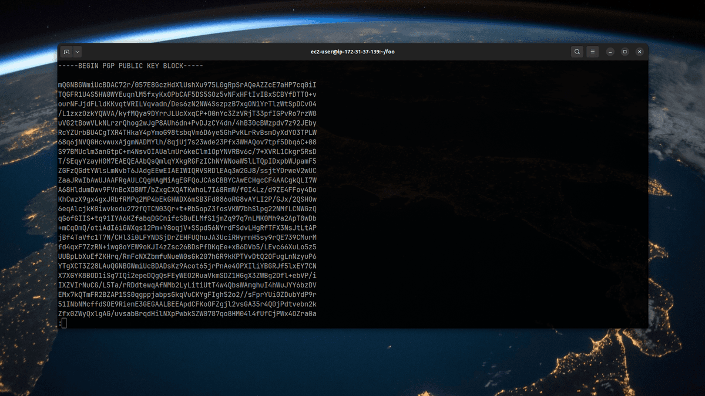Click the blank line below the PGP header
Screen dimensions: 705x396
[x=187, y=75]
